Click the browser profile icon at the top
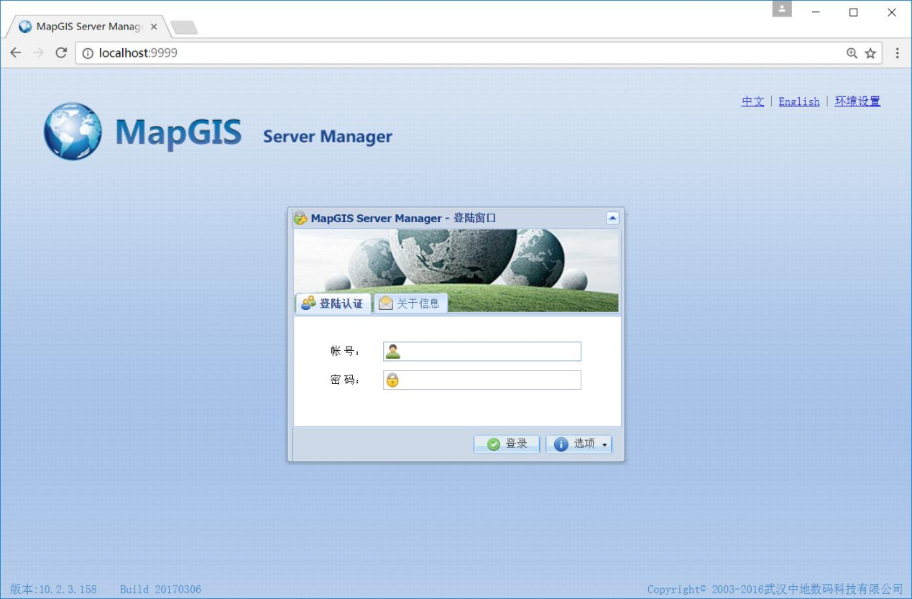 click(781, 10)
